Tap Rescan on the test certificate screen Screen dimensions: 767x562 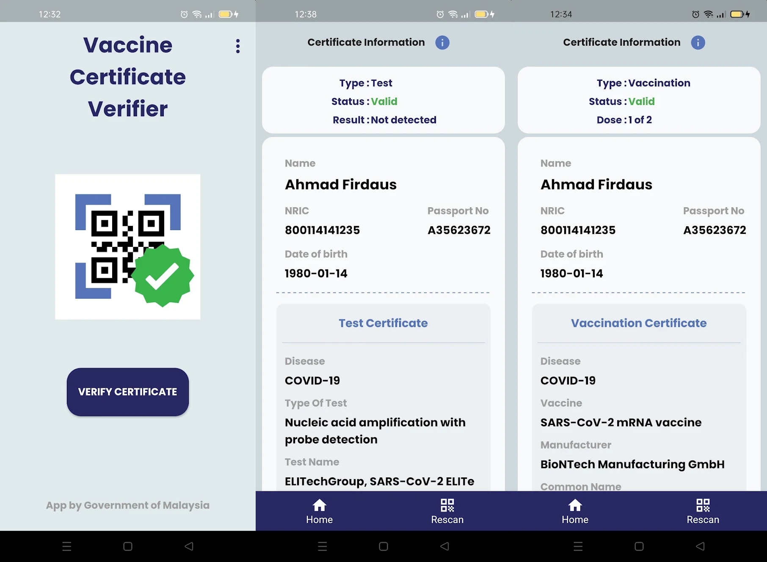pos(447,511)
